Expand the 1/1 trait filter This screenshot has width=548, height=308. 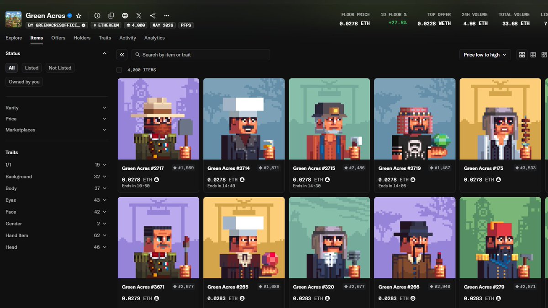(57, 165)
